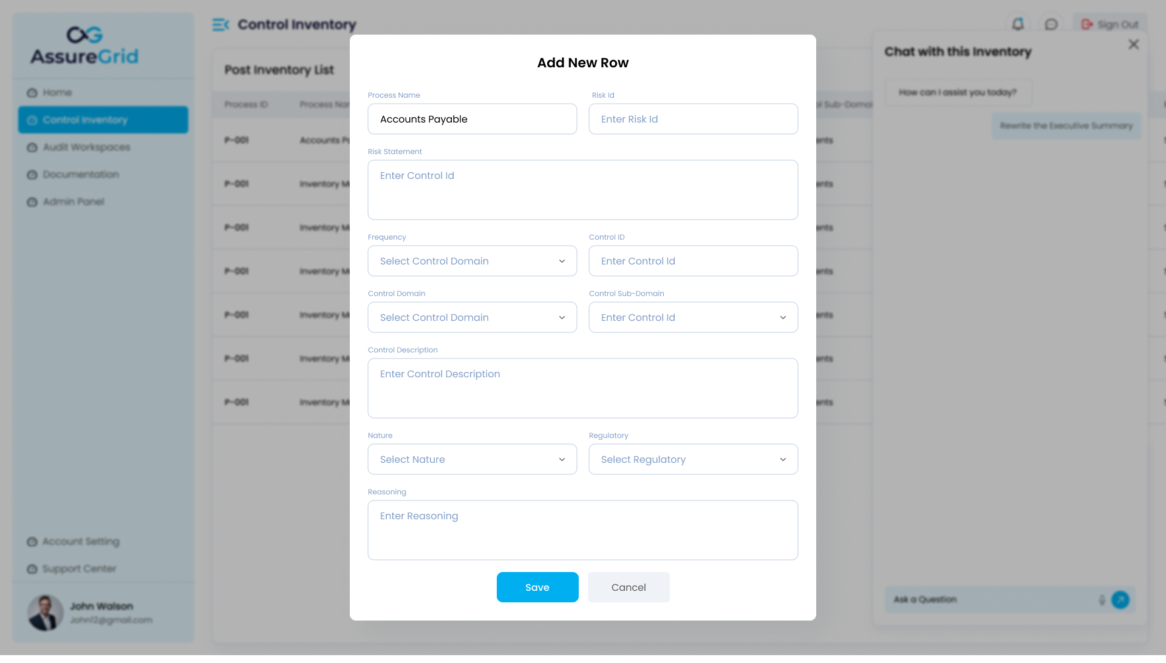Click the Home icon in the sidebar
Viewport: 1166px width, 663px height.
tap(33, 92)
